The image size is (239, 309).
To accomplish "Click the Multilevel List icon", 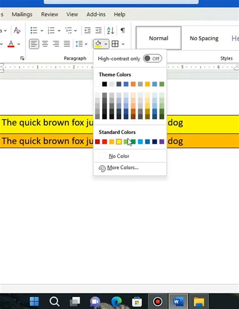I will tap(68, 30).
